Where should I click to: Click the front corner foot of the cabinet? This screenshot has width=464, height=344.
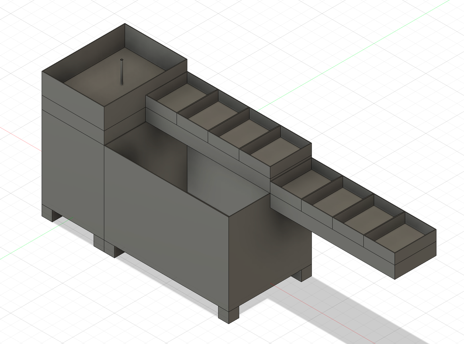point(229,314)
